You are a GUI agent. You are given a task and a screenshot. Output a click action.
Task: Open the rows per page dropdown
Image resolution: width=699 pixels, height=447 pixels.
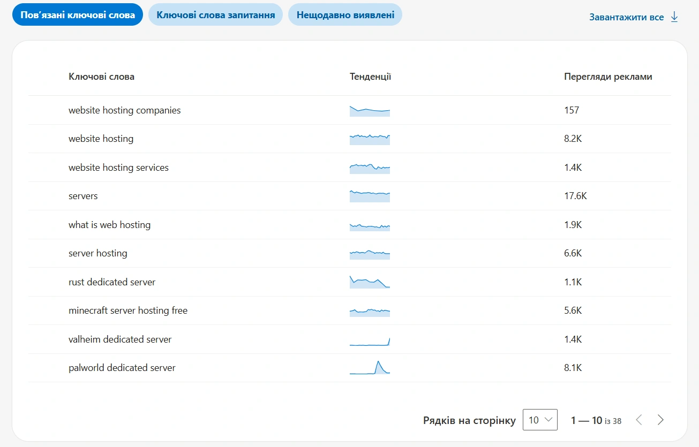(x=540, y=420)
